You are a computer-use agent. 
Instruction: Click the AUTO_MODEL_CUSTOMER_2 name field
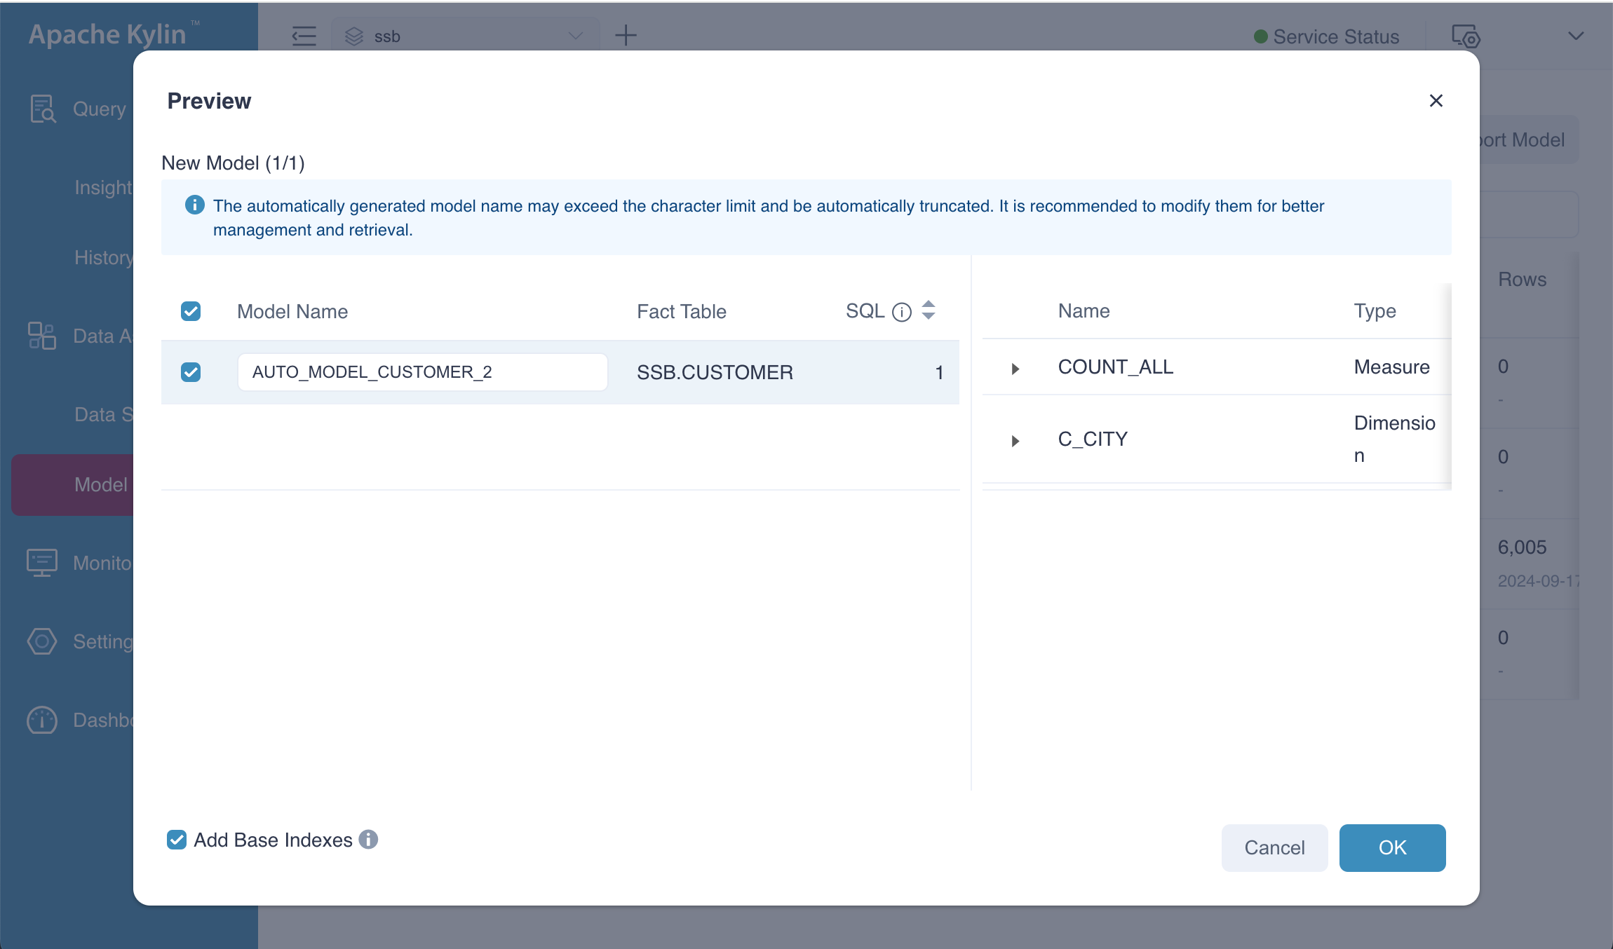click(x=422, y=372)
